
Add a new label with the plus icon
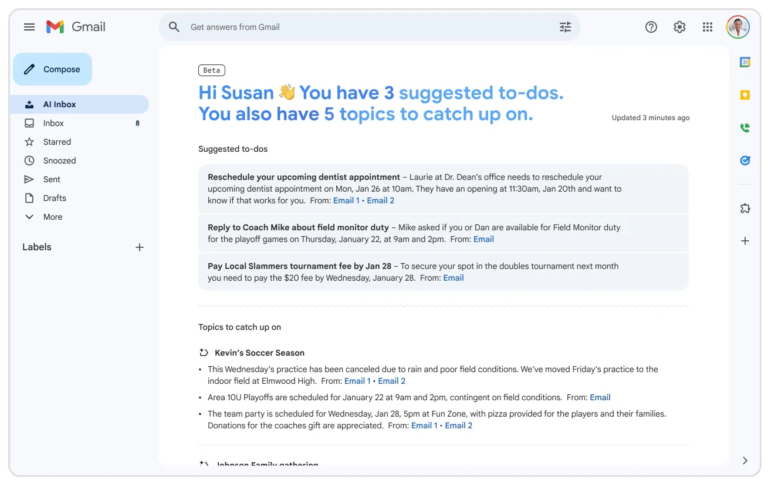tap(139, 247)
